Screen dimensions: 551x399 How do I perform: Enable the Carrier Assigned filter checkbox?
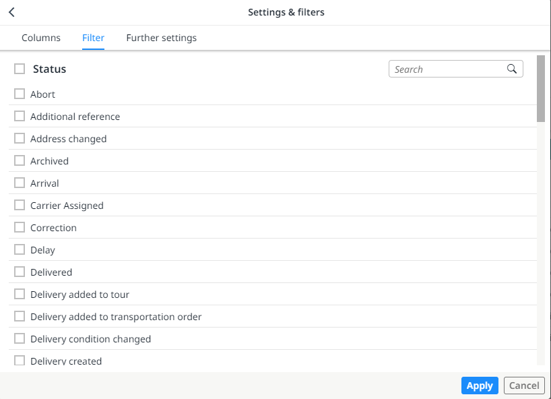point(20,206)
